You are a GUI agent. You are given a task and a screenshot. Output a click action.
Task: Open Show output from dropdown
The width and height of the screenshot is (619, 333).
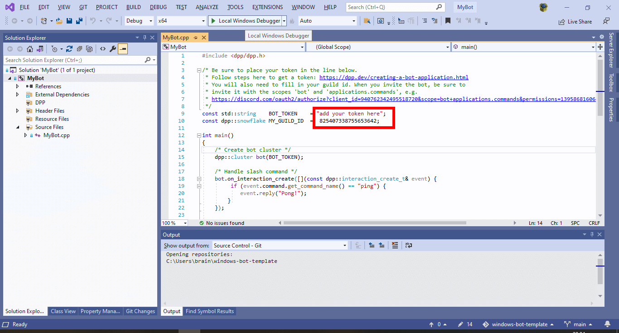(280, 245)
